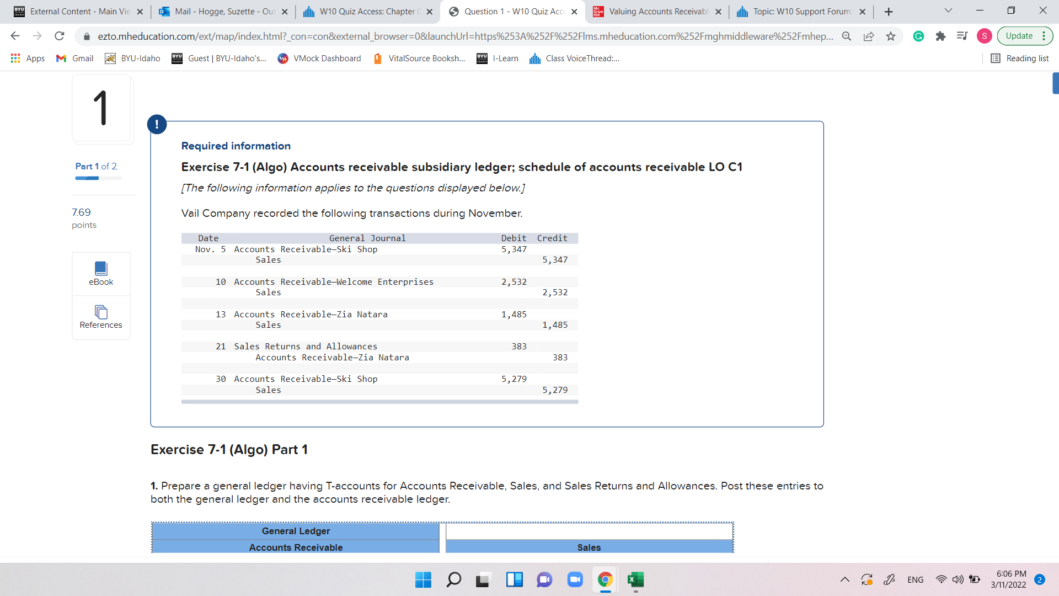The width and height of the screenshot is (1059, 596).
Task: Click the zoom magnifier in address bar
Action: (x=846, y=36)
